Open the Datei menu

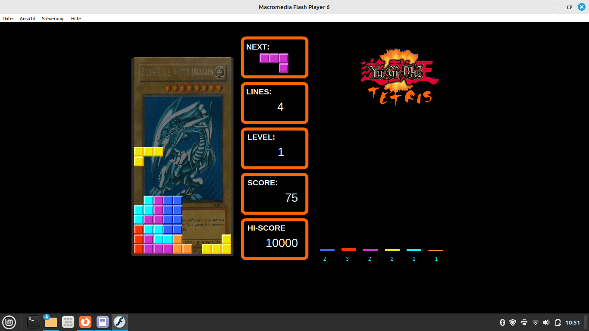point(8,19)
